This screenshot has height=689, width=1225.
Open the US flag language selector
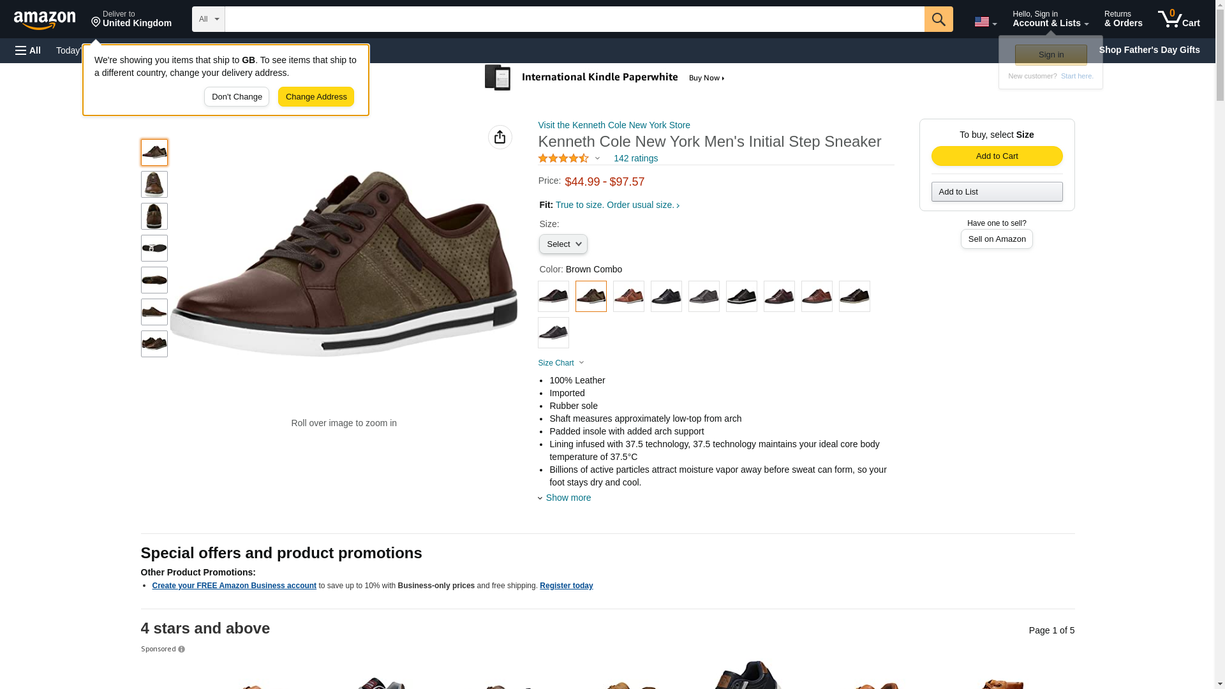pos(985,22)
